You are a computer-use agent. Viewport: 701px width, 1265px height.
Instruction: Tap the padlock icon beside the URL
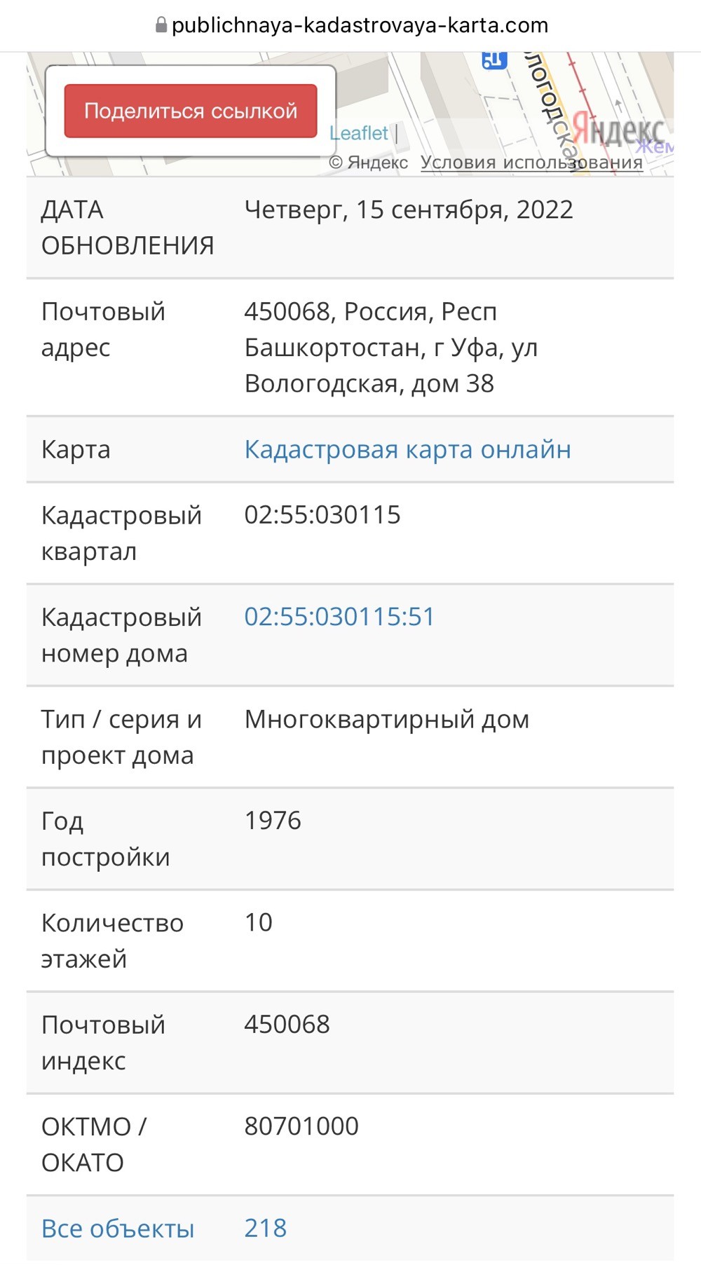point(161,25)
